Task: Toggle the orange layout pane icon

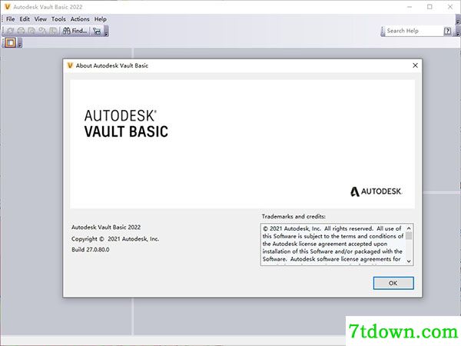Action: [10, 43]
